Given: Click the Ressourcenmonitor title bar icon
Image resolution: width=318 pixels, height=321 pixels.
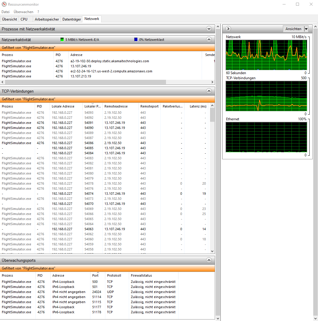Looking at the screenshot, I should tap(4, 4).
